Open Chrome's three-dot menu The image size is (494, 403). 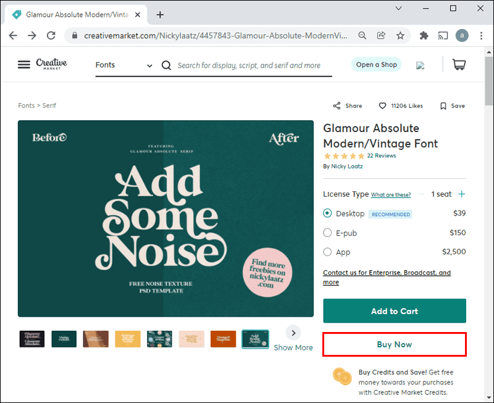(482, 36)
